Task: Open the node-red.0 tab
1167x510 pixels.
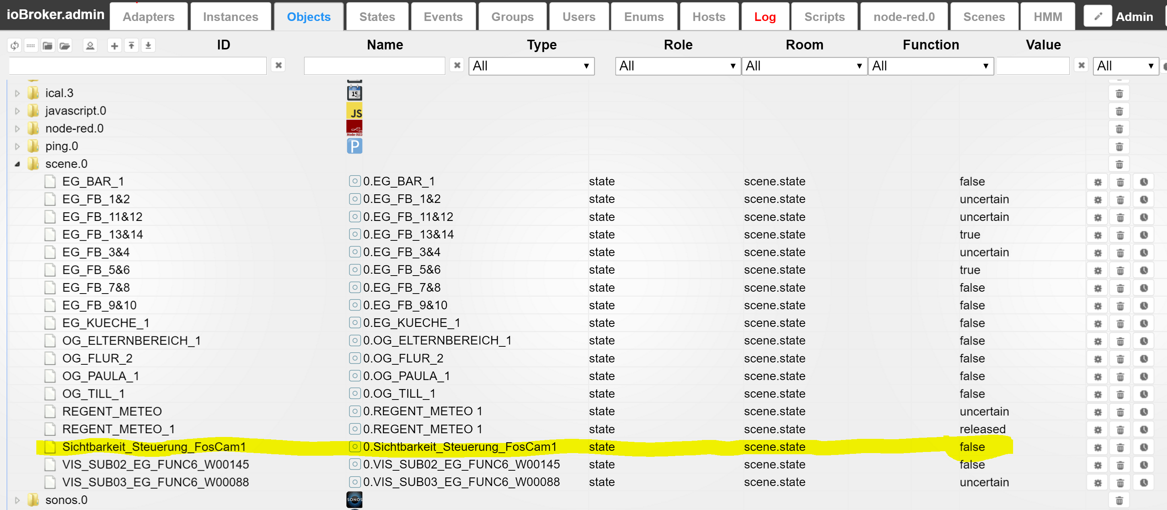Action: pos(904,17)
